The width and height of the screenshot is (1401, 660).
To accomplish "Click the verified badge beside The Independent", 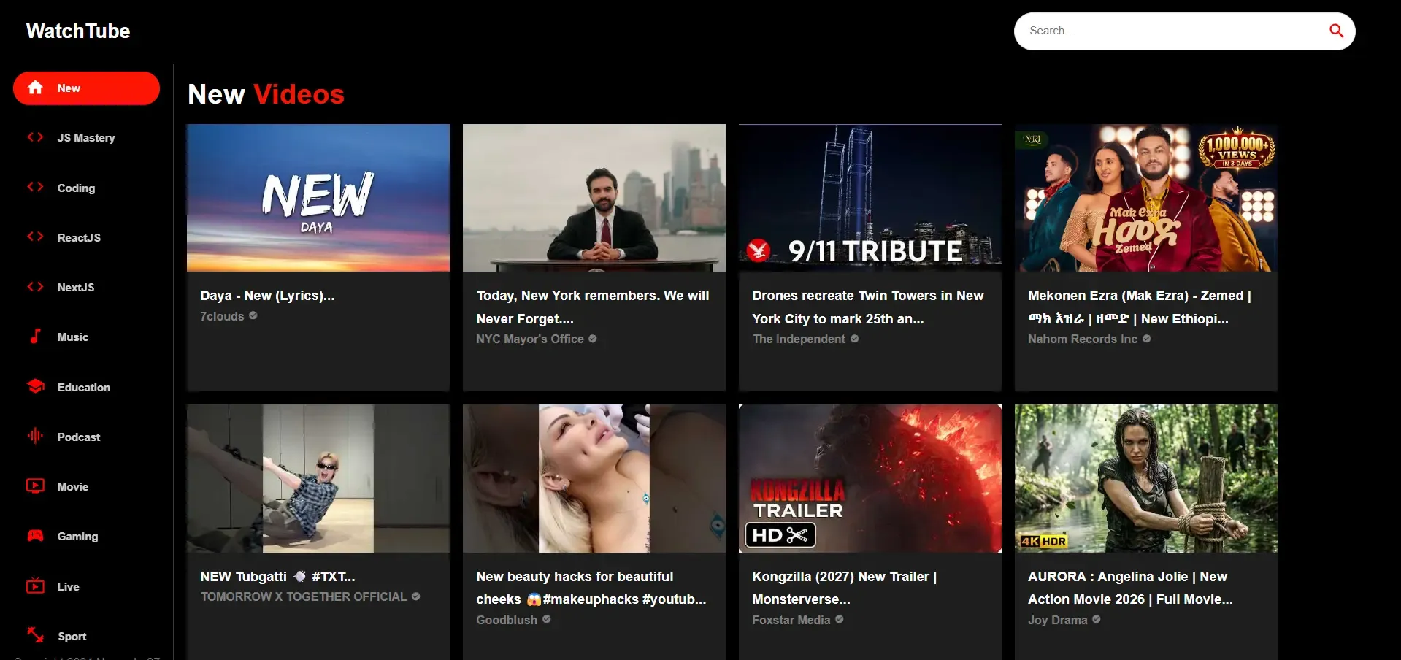I will coord(855,338).
